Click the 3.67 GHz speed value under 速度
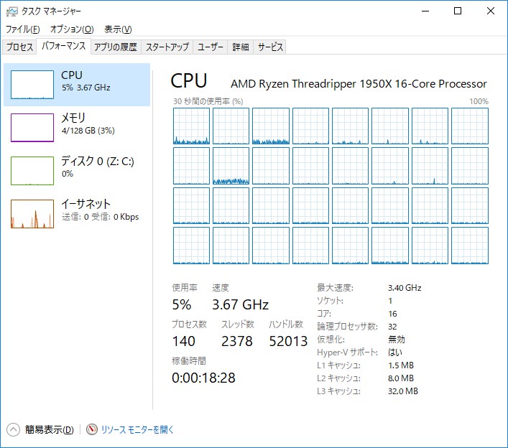 [241, 304]
